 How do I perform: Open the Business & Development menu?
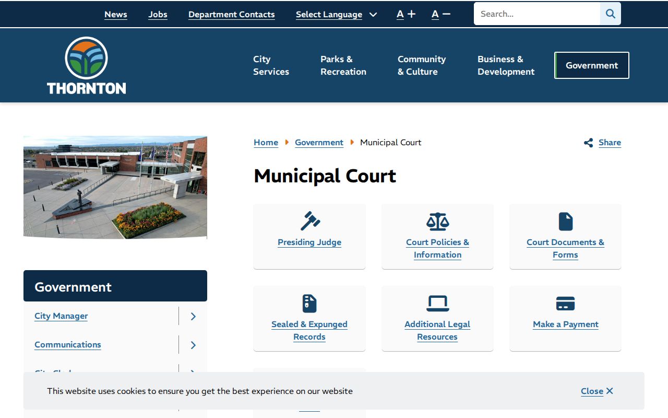[x=506, y=65]
